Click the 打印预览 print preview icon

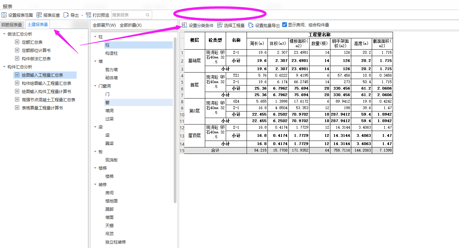pyautogui.click(x=89, y=15)
